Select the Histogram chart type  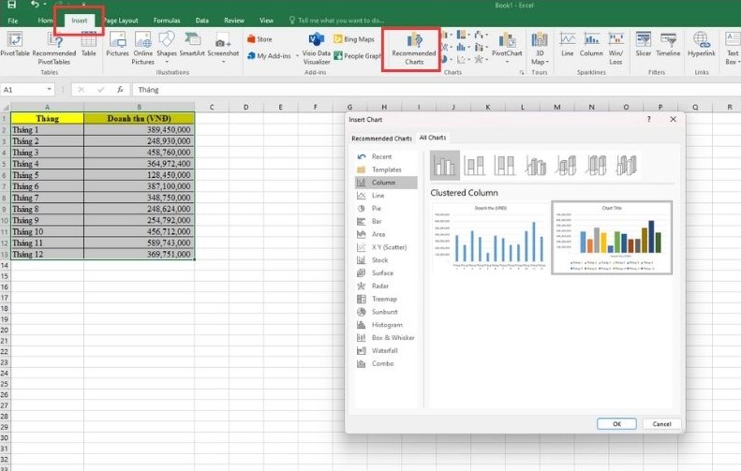click(x=386, y=324)
